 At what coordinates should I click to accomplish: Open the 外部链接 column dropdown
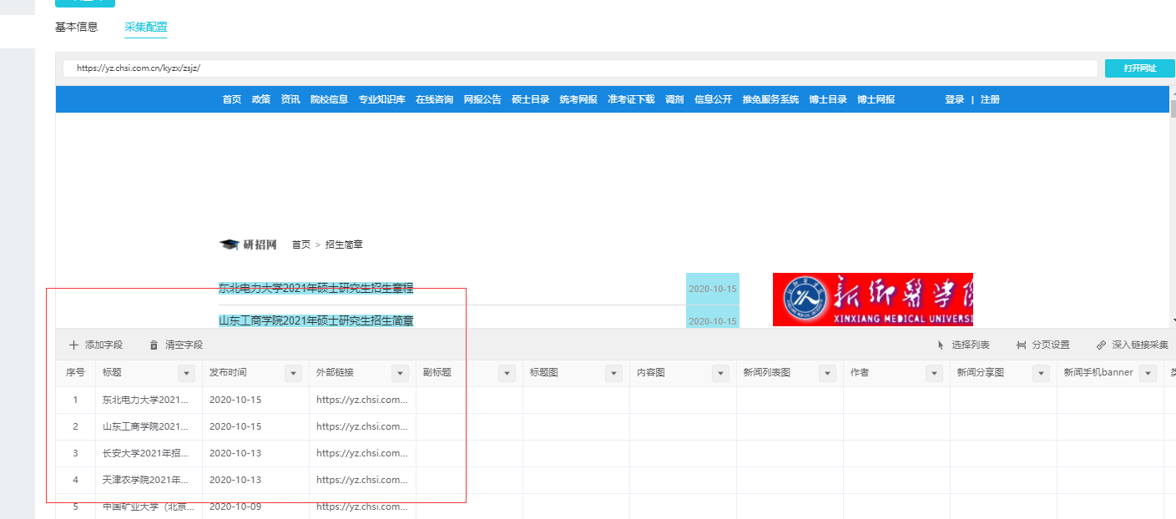pos(400,373)
